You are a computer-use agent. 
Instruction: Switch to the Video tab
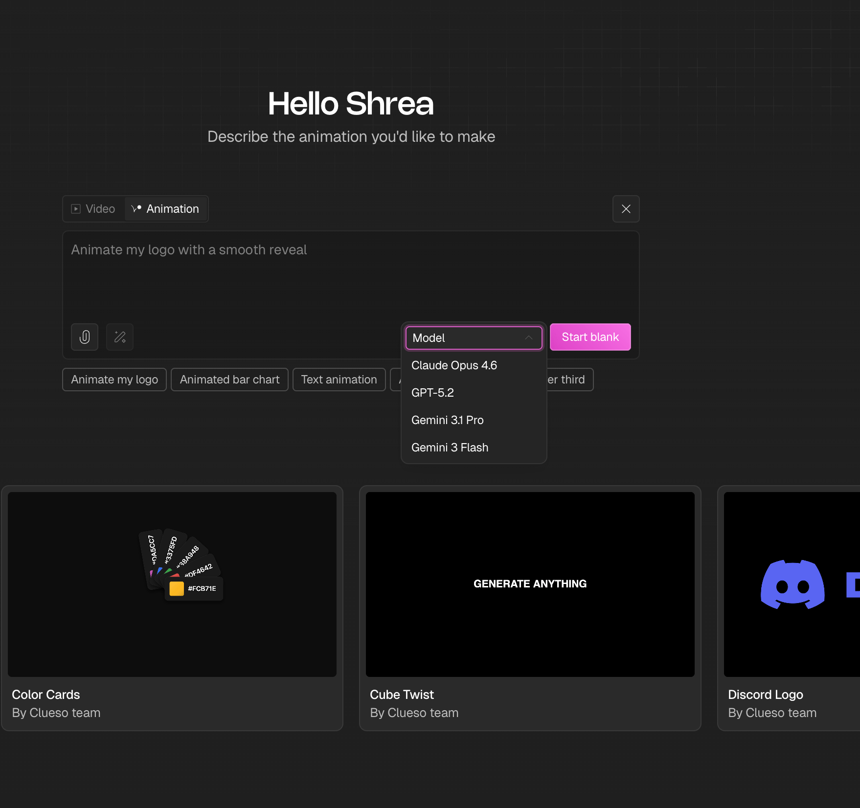(93, 209)
